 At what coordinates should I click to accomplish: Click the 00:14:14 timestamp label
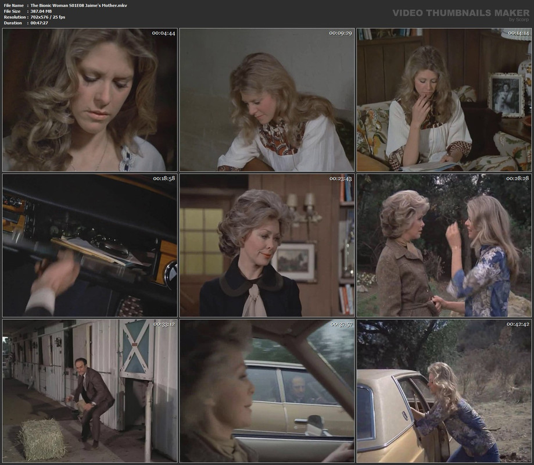click(518, 33)
